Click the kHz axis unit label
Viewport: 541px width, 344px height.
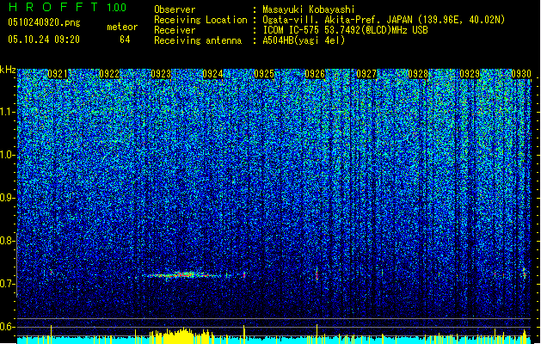pyautogui.click(x=8, y=70)
